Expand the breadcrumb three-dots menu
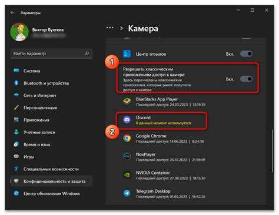 tap(109, 28)
